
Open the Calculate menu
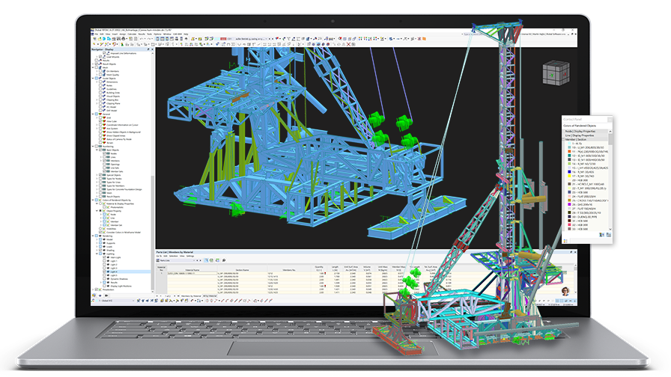click(132, 34)
